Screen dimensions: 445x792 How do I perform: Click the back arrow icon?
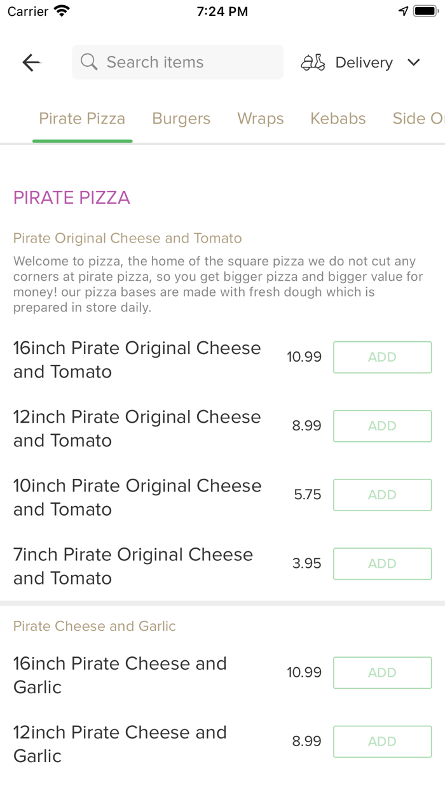click(x=31, y=62)
